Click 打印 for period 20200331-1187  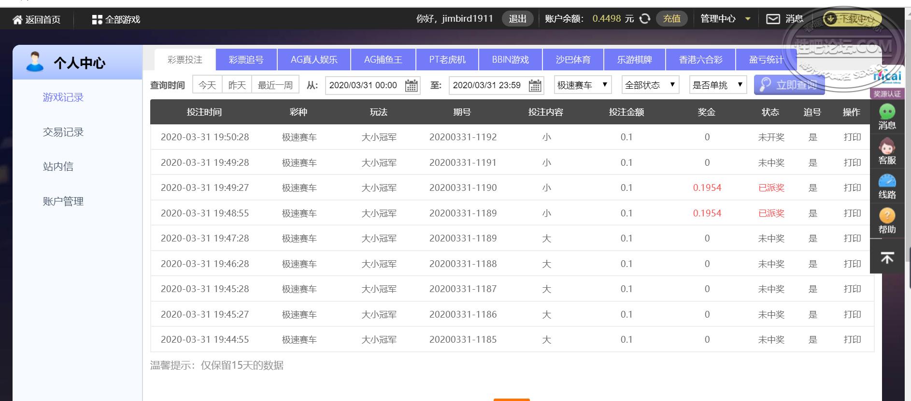852,289
